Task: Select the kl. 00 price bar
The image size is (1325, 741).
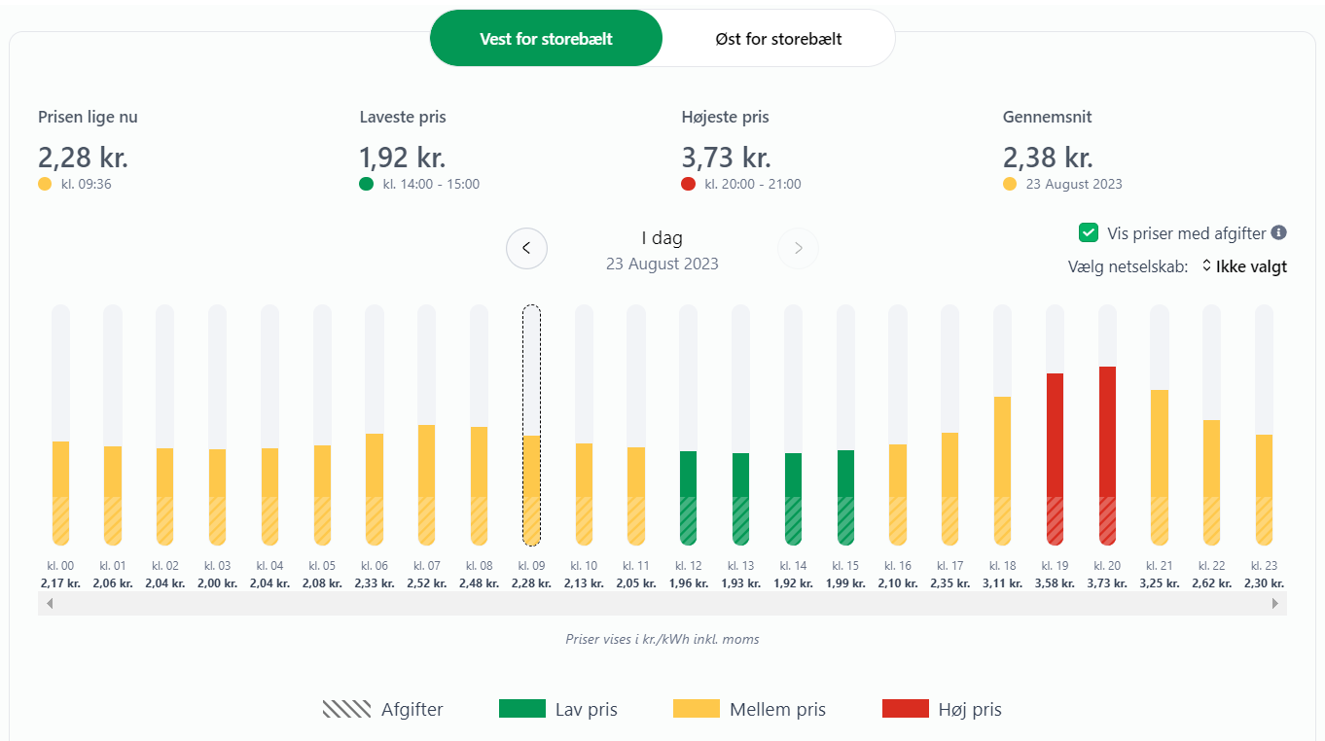Action: coord(60,491)
